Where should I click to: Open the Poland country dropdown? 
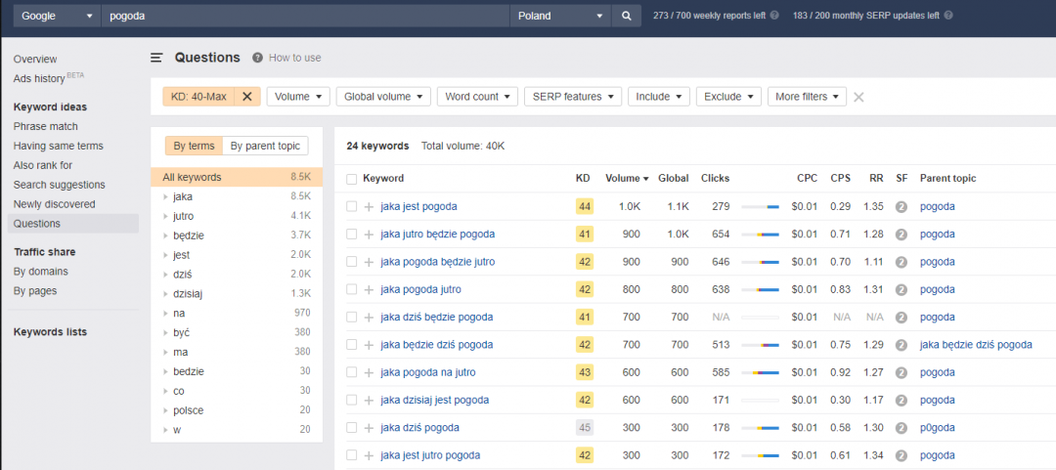[561, 16]
